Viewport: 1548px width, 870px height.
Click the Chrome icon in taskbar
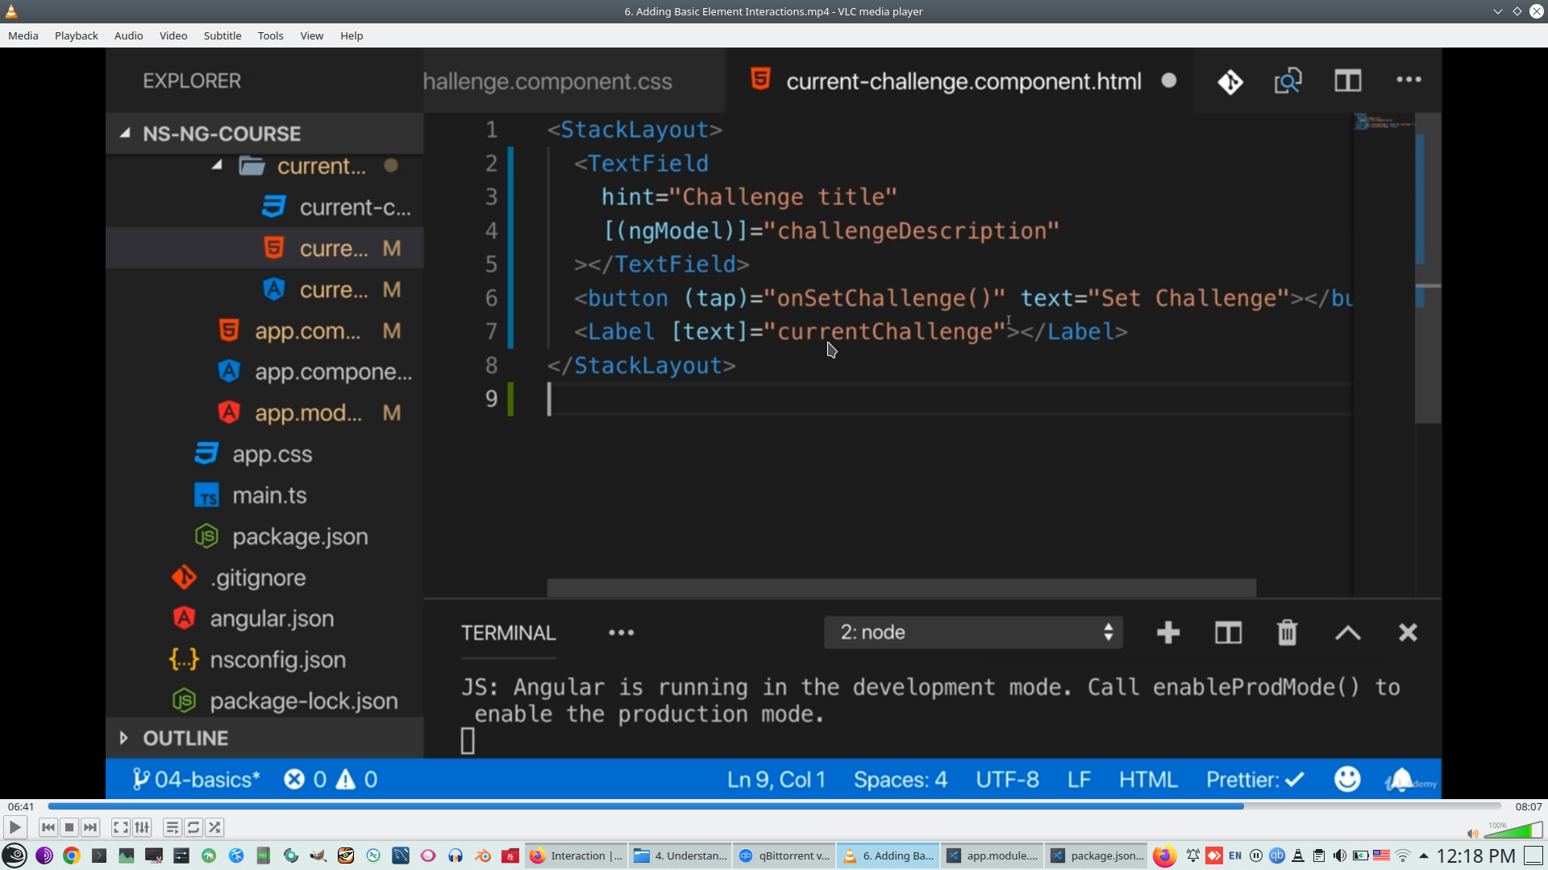coord(72,855)
